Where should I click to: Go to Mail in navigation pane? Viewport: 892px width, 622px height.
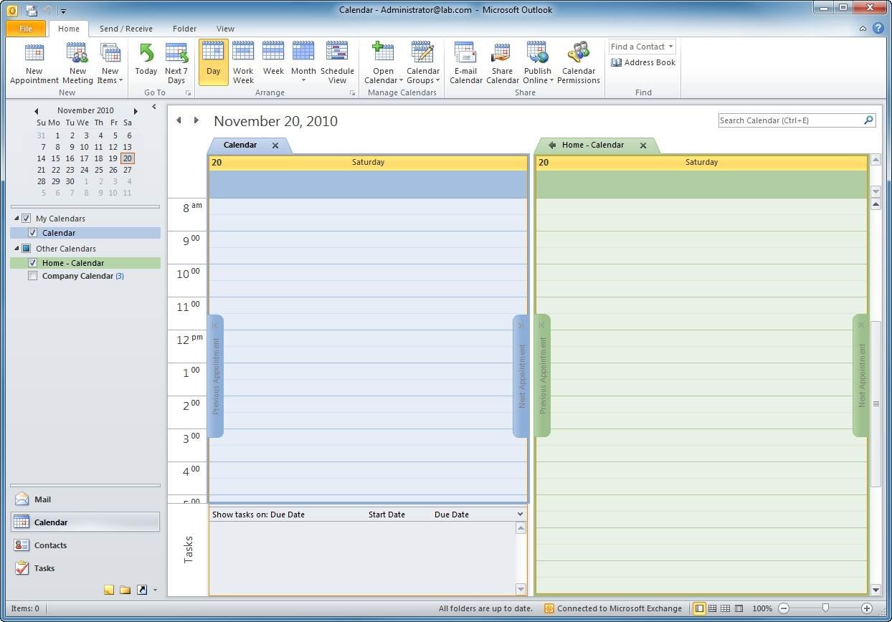[43, 499]
